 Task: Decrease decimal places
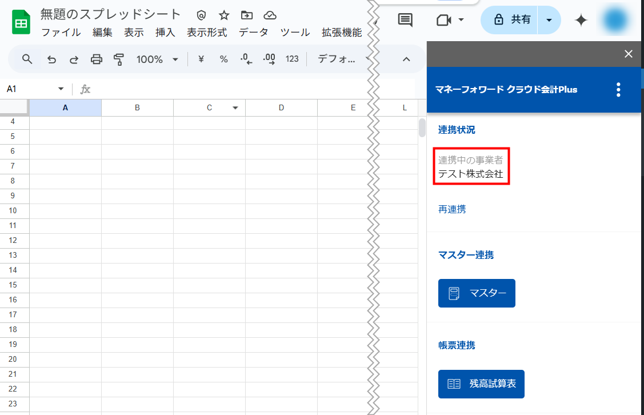246,59
